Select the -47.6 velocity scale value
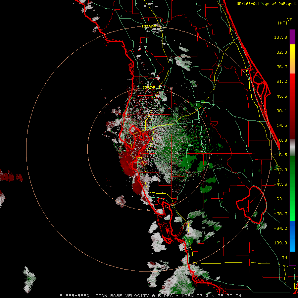The height and width of the screenshot is (298, 298). click(x=280, y=184)
